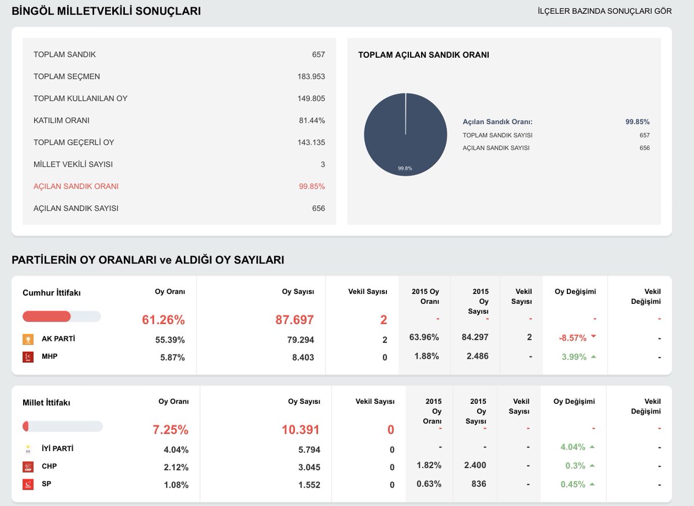Select SP's vote count 1.552
Image resolution: width=694 pixels, height=506 pixels.
308,485
